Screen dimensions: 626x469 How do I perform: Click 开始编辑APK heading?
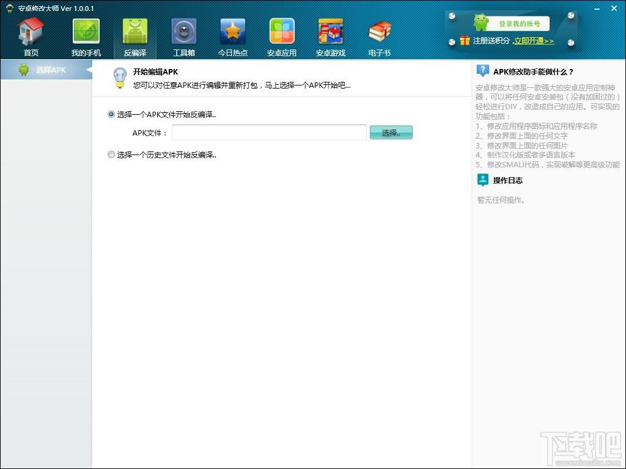pos(155,72)
